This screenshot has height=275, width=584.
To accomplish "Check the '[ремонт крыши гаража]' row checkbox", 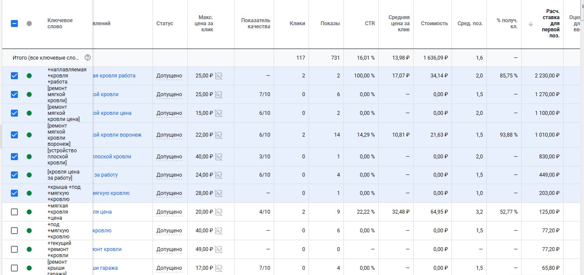I will pyautogui.click(x=14, y=268).
